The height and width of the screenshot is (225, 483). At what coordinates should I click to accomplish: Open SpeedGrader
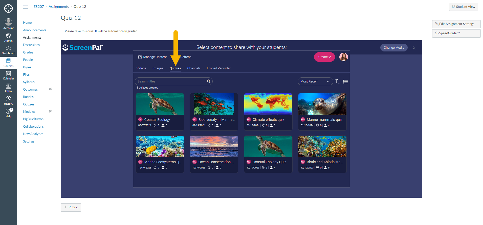click(456, 33)
